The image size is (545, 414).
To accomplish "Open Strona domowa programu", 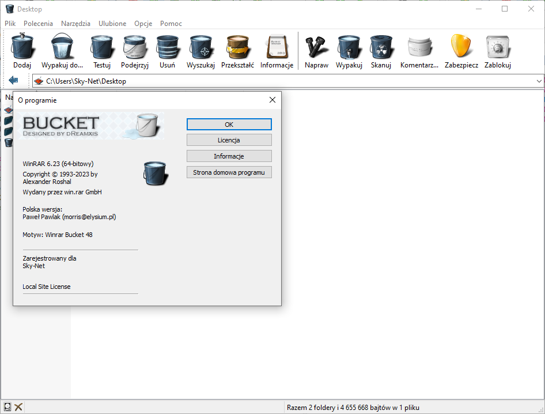I will pyautogui.click(x=229, y=172).
